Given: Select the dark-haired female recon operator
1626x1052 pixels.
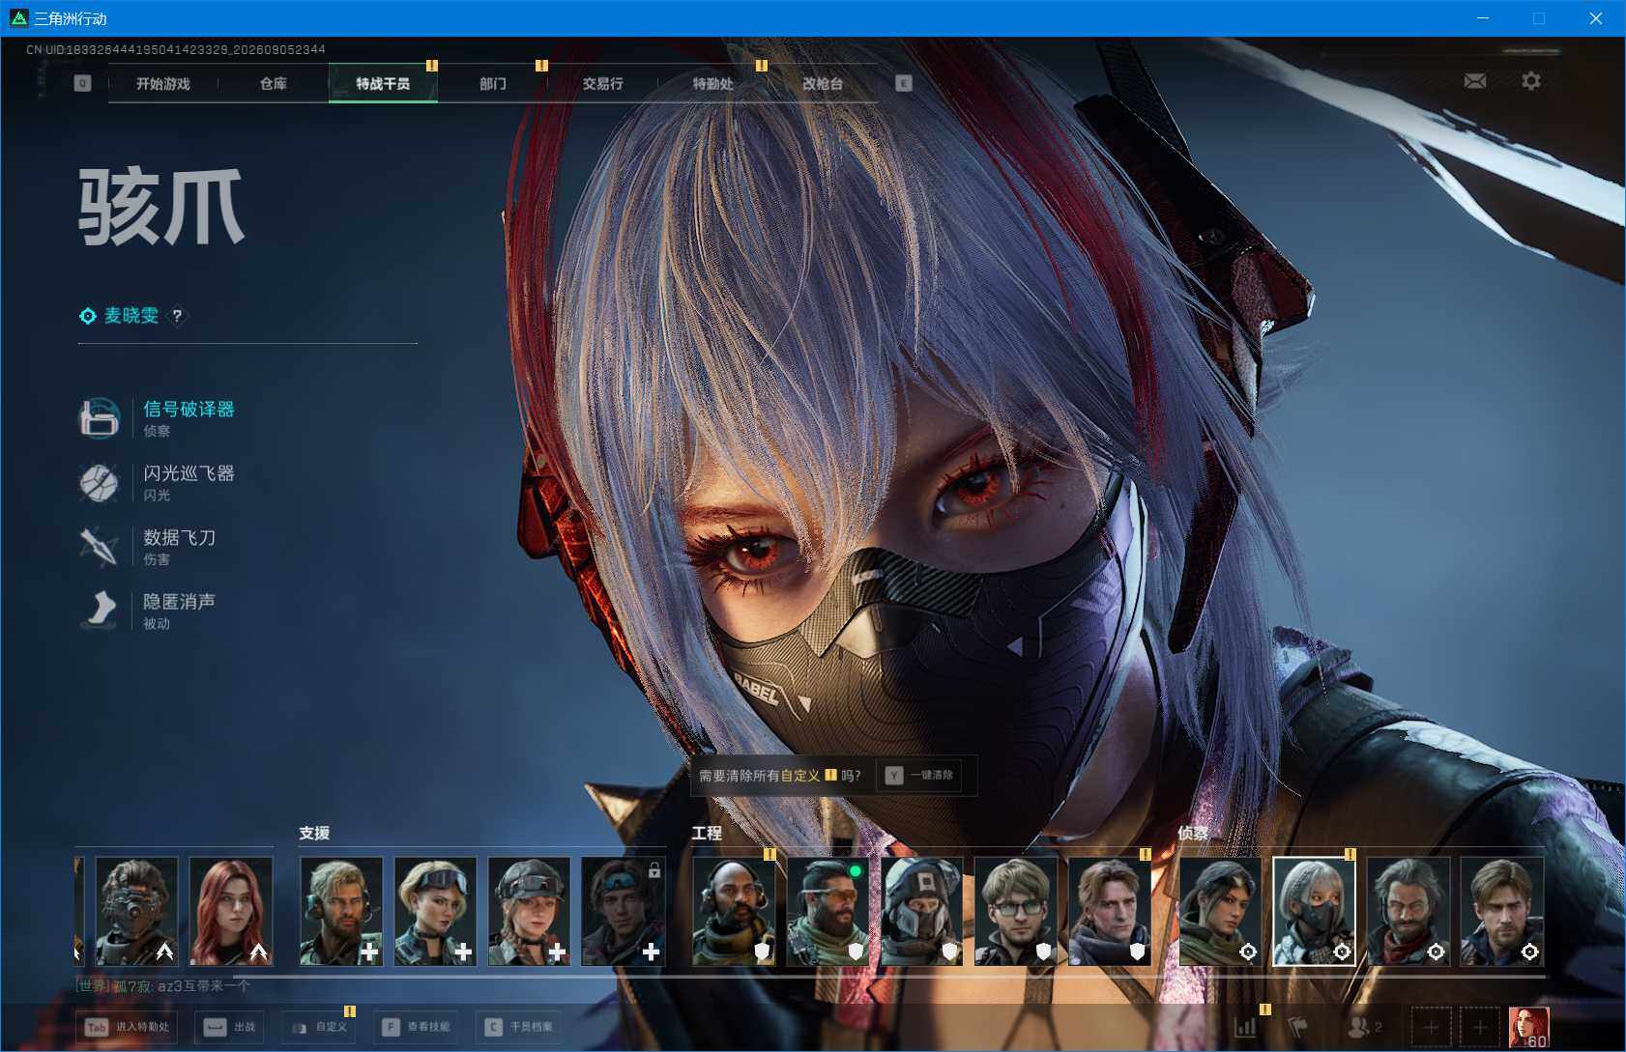Looking at the screenshot, I should pyautogui.click(x=1220, y=911).
